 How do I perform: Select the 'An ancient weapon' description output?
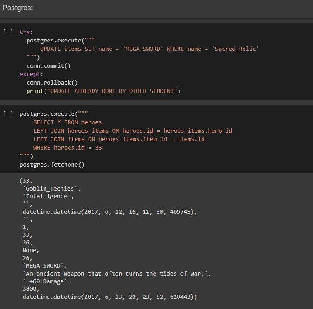(x=117, y=274)
